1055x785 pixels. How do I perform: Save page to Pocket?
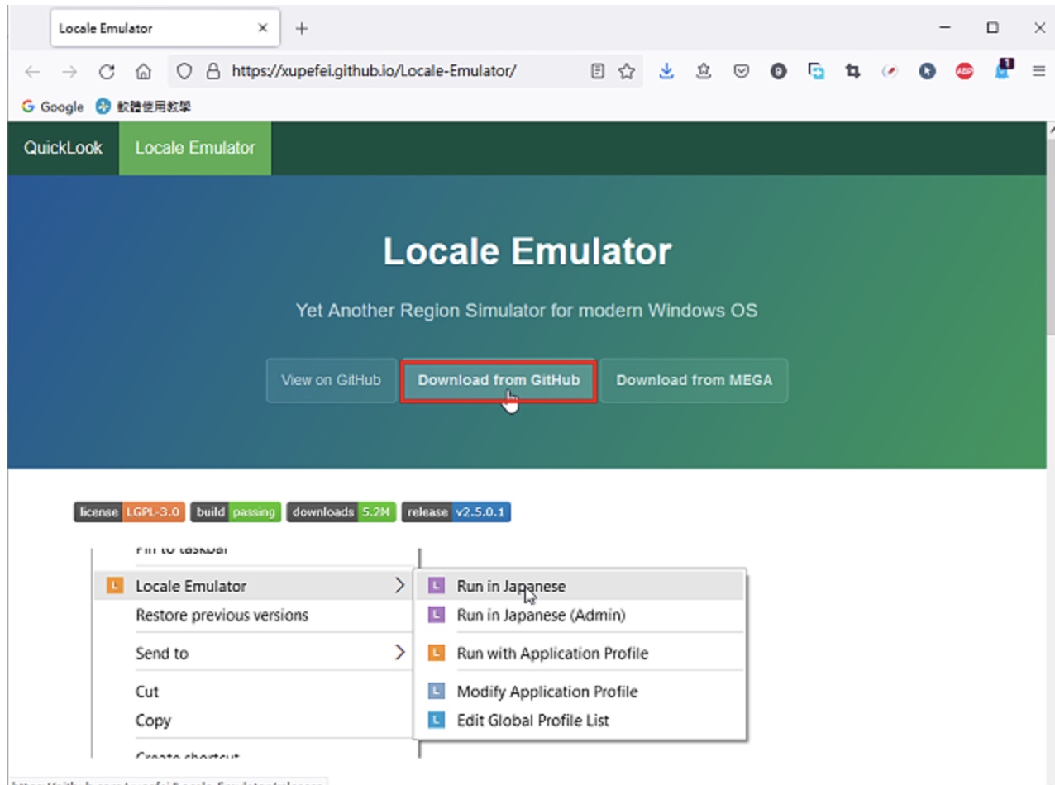(742, 71)
